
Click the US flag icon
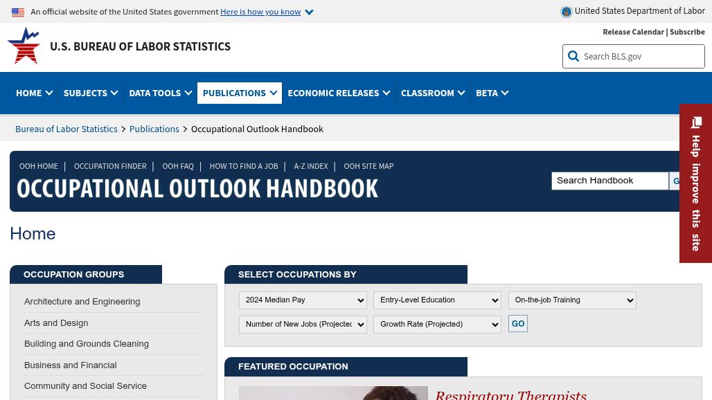pyautogui.click(x=18, y=12)
